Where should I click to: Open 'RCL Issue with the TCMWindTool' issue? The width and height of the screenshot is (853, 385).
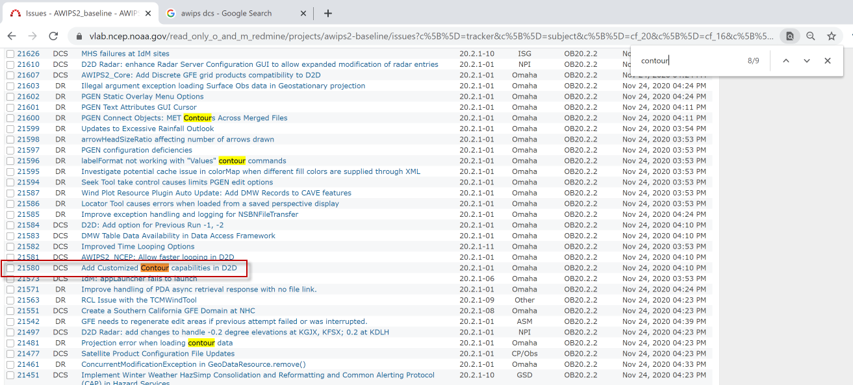(139, 300)
